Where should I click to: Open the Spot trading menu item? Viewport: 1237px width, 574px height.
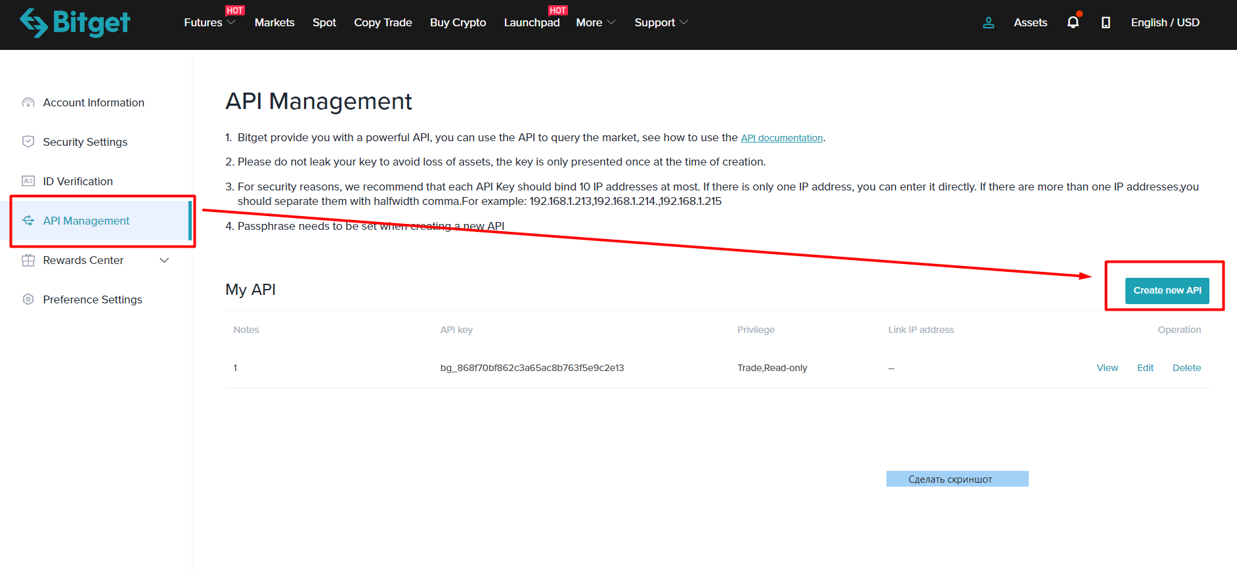tap(324, 22)
